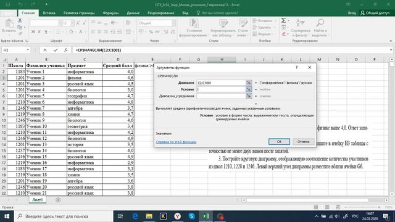
Task: Open Условное форматирование menu
Action: (x=194, y=28)
